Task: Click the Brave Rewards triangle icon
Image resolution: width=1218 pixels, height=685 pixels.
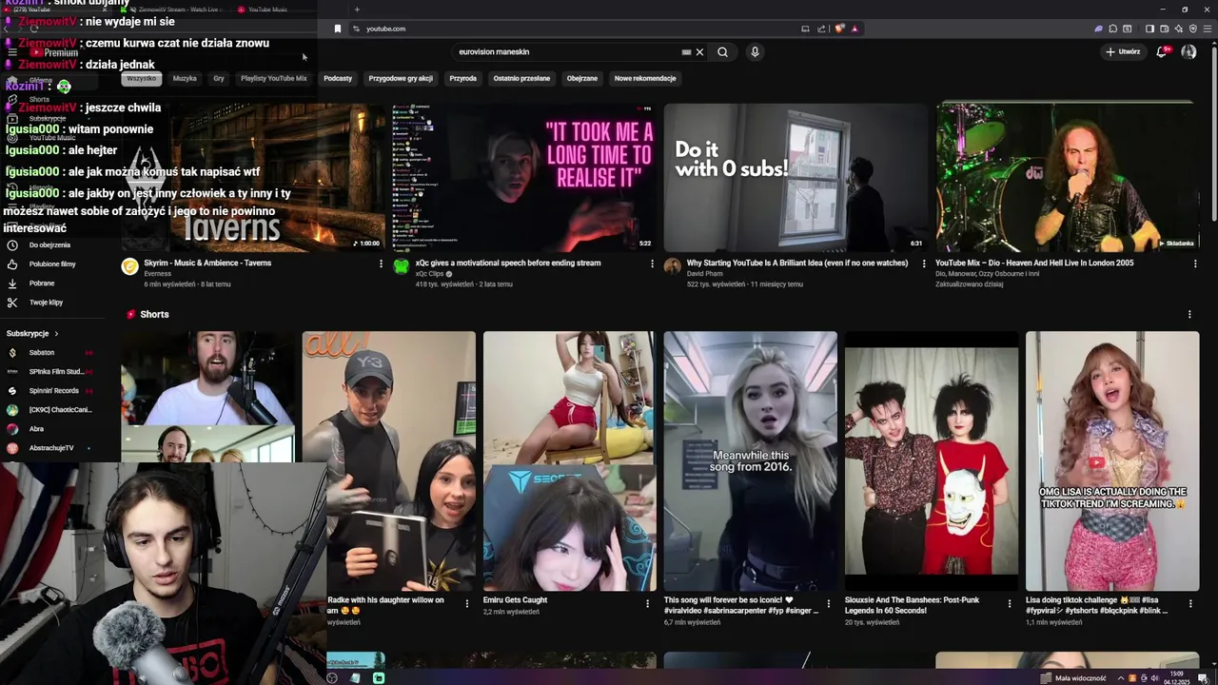Action: (x=855, y=29)
